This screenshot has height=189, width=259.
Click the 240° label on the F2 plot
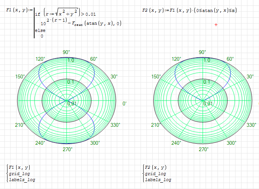tap(176, 143)
